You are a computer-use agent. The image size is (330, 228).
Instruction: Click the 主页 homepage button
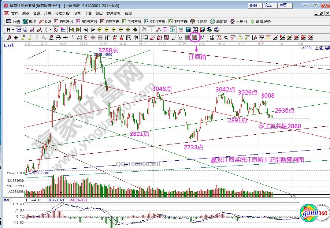click(x=283, y=6)
